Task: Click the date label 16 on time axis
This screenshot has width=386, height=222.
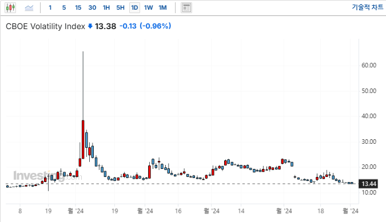Action: pyautogui.click(x=178, y=211)
